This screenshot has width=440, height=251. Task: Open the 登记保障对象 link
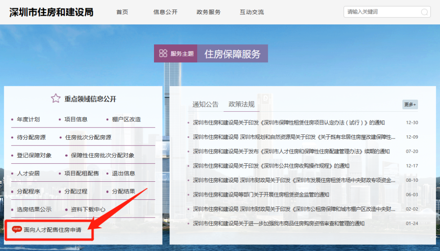tap(34, 155)
